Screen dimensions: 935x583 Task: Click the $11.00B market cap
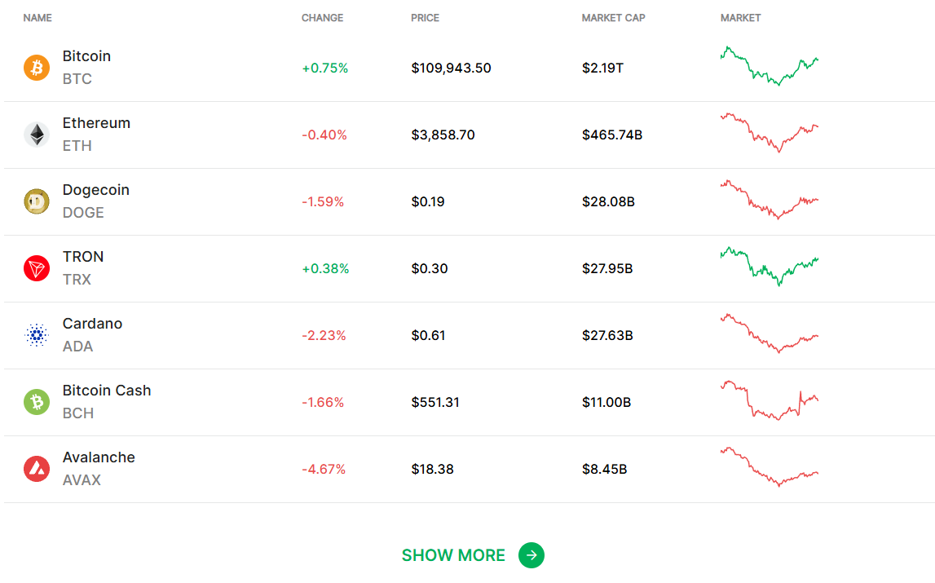click(606, 402)
